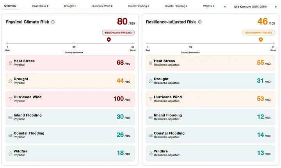The height and width of the screenshot is (168, 281).
Task: Advance to next time period with right arrow
Action: click(276, 7)
